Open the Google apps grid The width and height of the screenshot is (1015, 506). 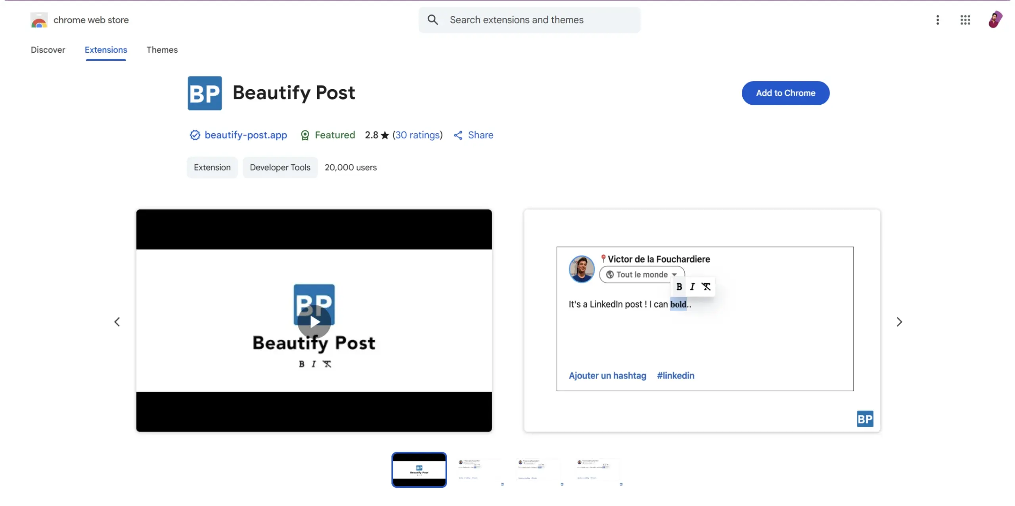pyautogui.click(x=965, y=20)
